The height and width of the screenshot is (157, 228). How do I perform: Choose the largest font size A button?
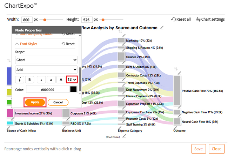point(61,80)
